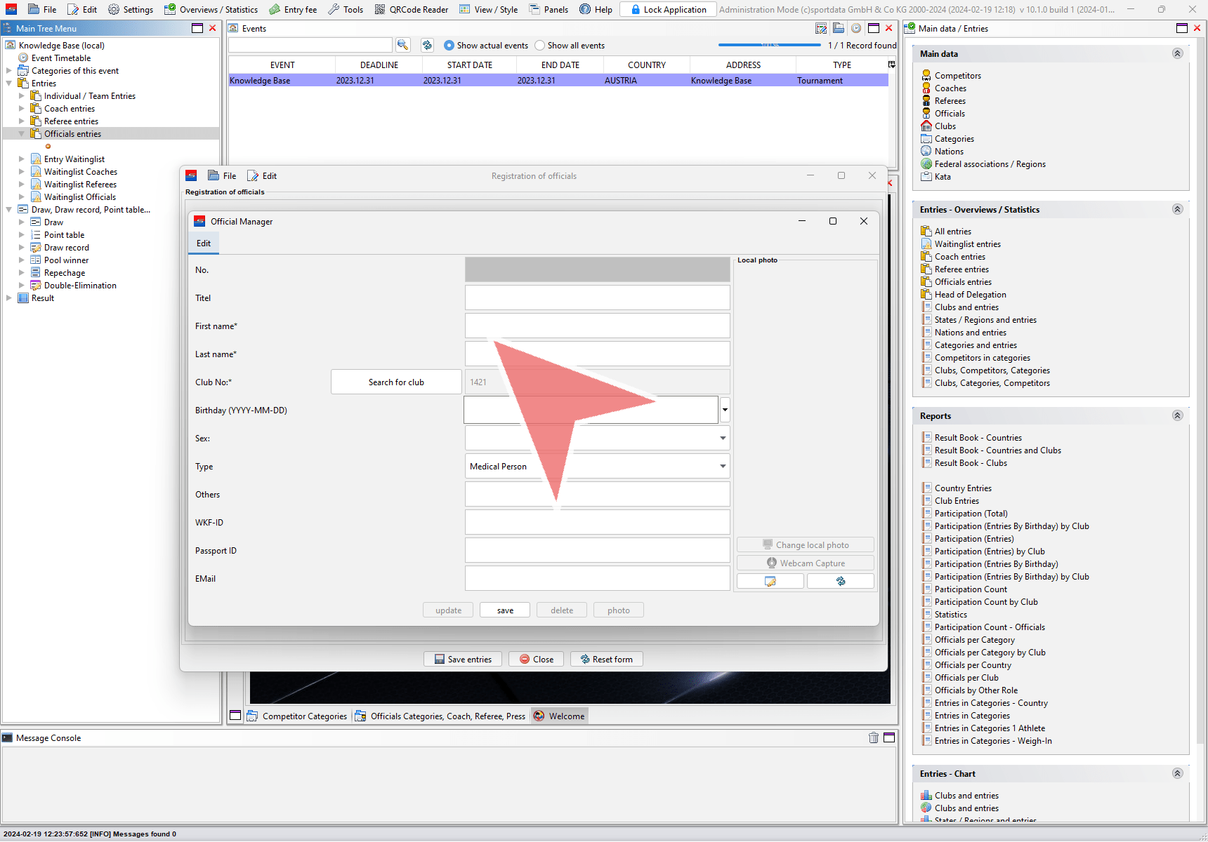Click the Clubs house icon in Main data
This screenshot has height=842, width=1208.
[926, 126]
